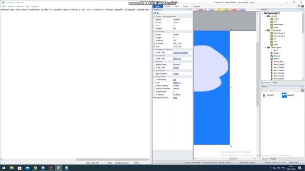
Task: Open Notepad's Справка menu
Action: click(x=35, y=6)
